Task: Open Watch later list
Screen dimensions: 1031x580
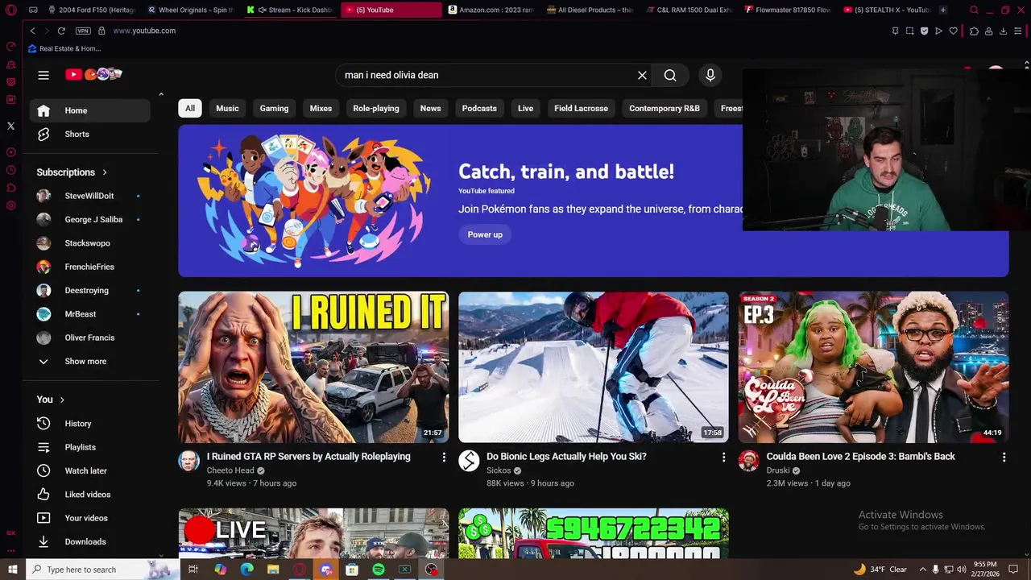Action: click(90, 470)
